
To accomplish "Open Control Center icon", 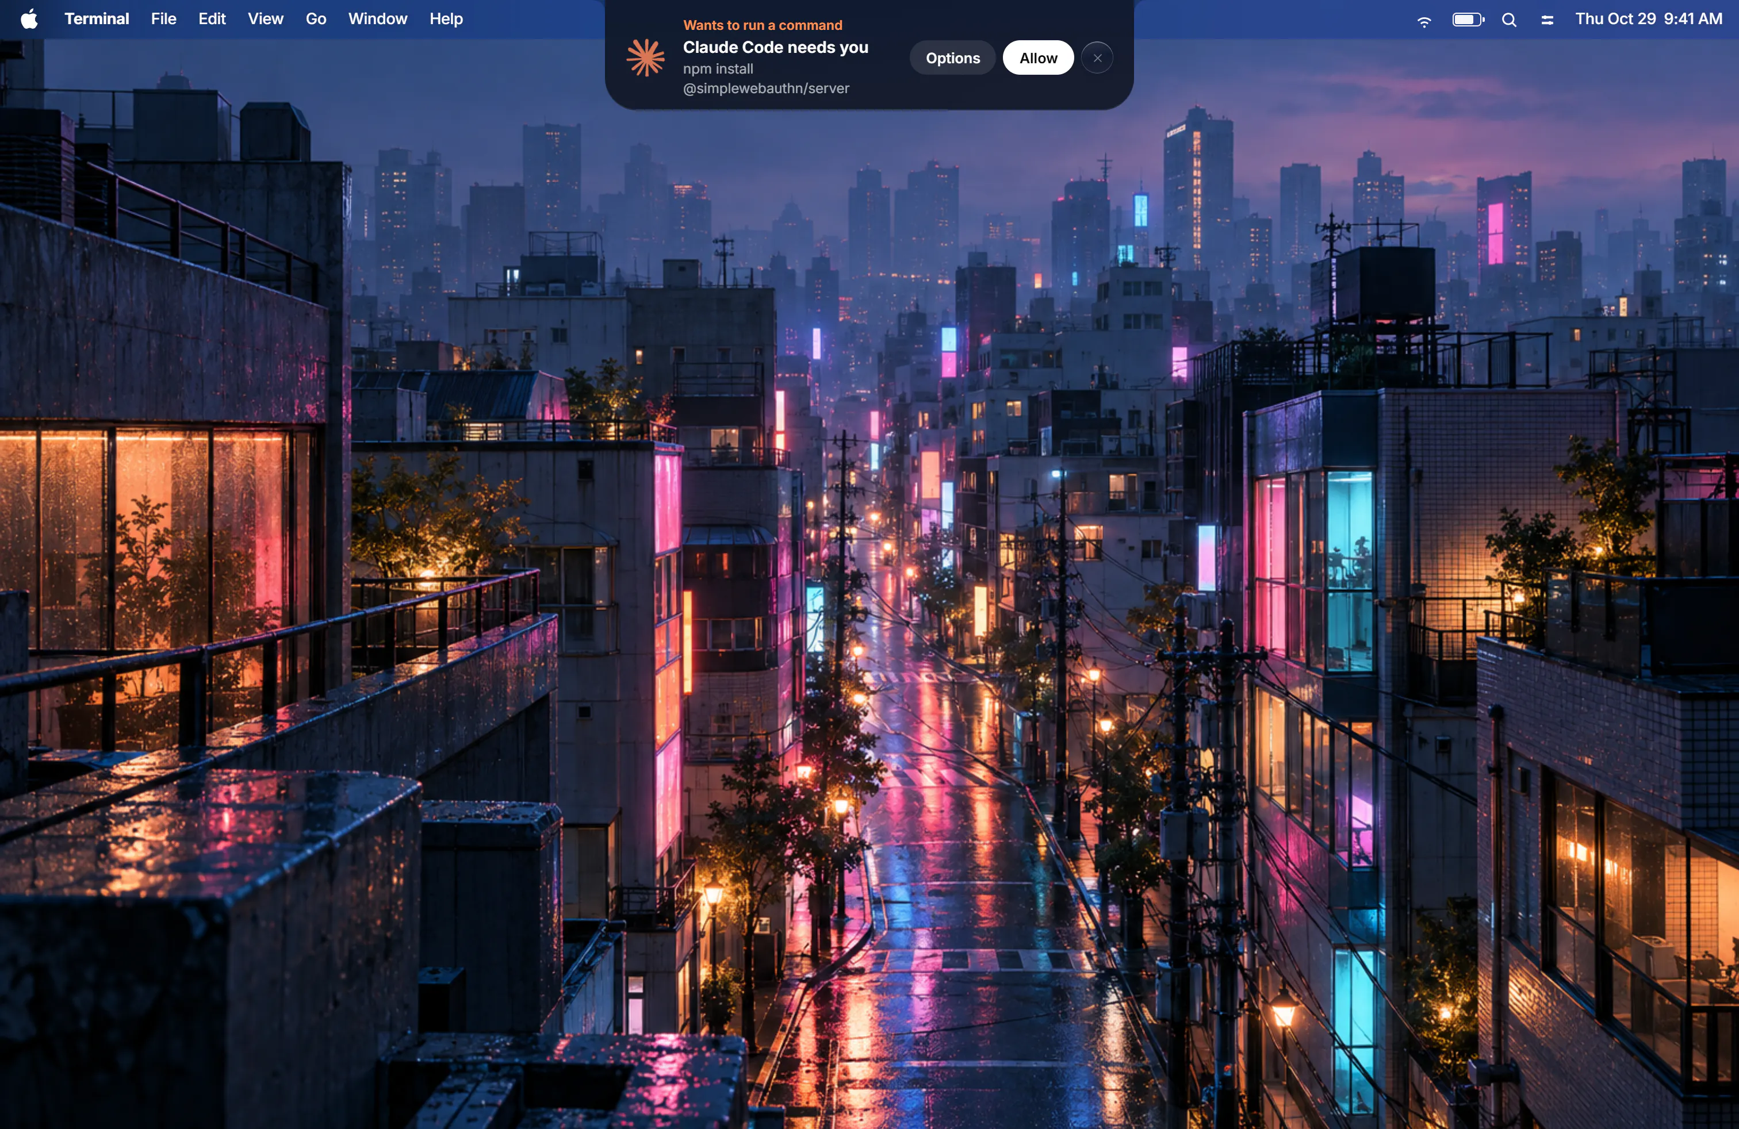I will pyautogui.click(x=1547, y=20).
